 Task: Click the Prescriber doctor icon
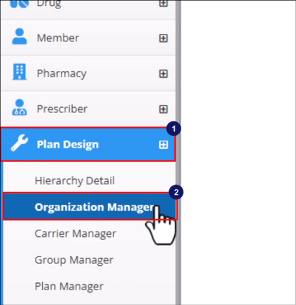[19, 107]
